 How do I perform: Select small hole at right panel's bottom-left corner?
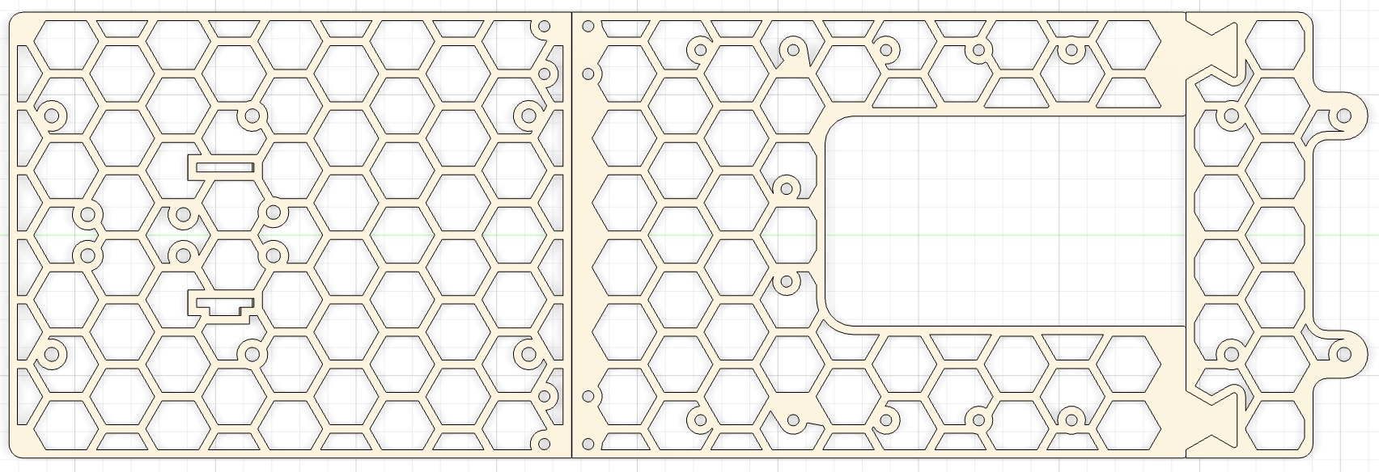coord(588,444)
